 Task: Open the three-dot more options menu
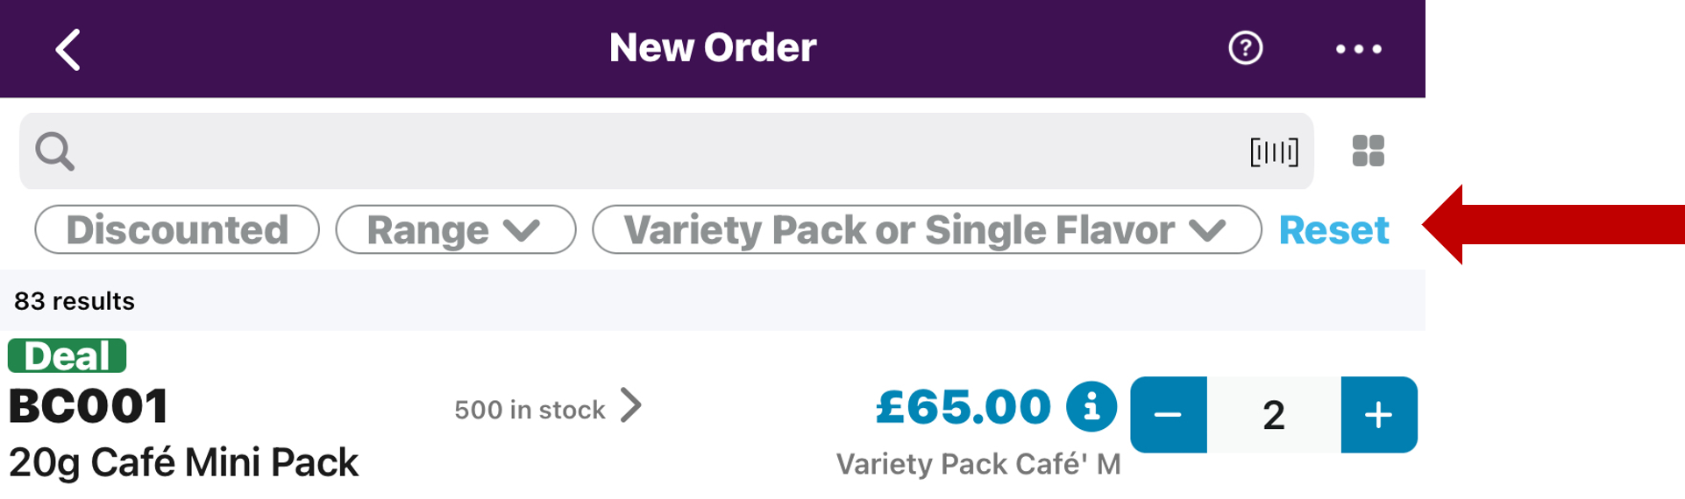1358,49
